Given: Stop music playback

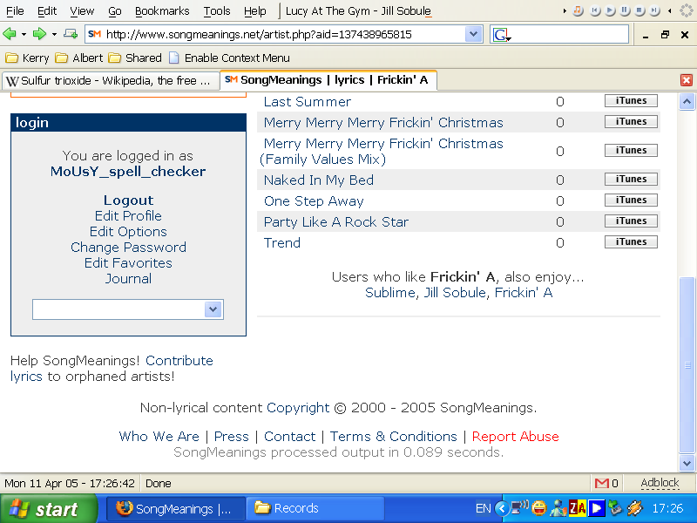Looking at the screenshot, I should pos(639,10).
